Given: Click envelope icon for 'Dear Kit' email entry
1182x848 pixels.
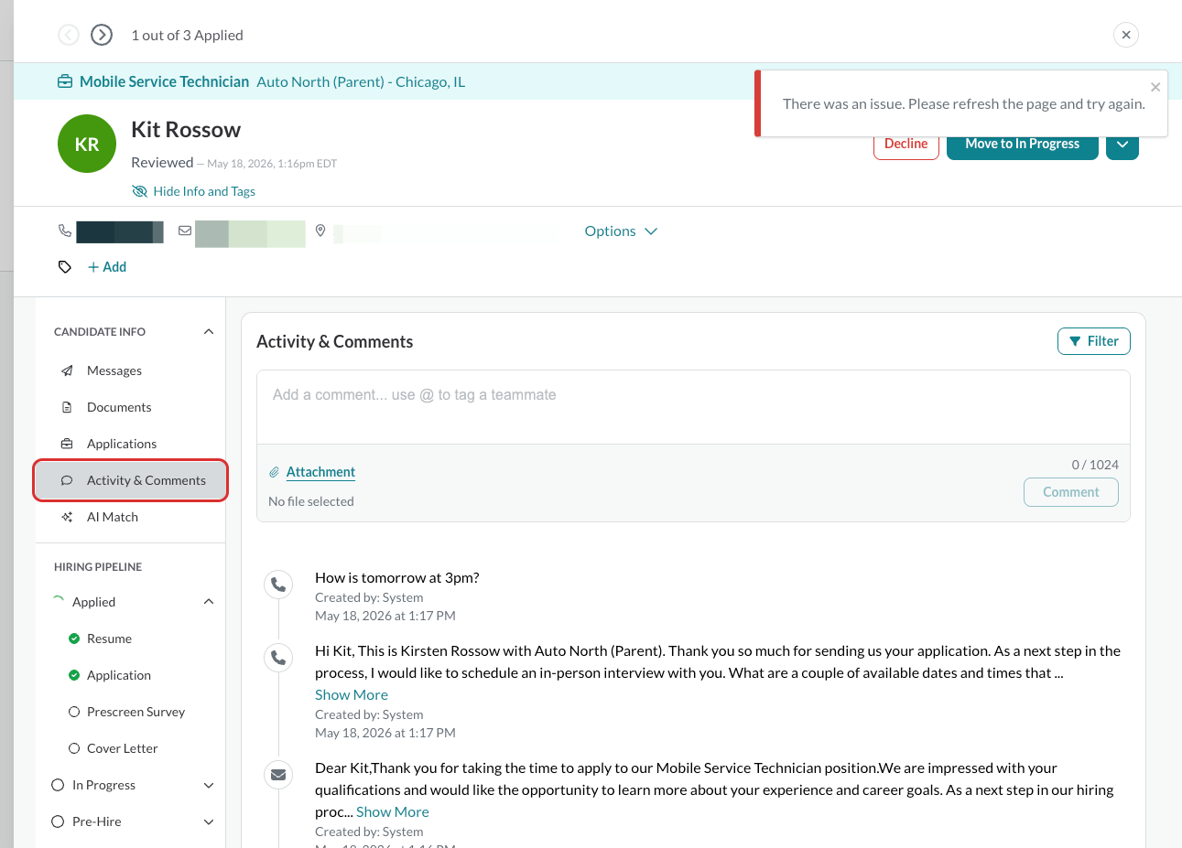Looking at the screenshot, I should tap(278, 775).
